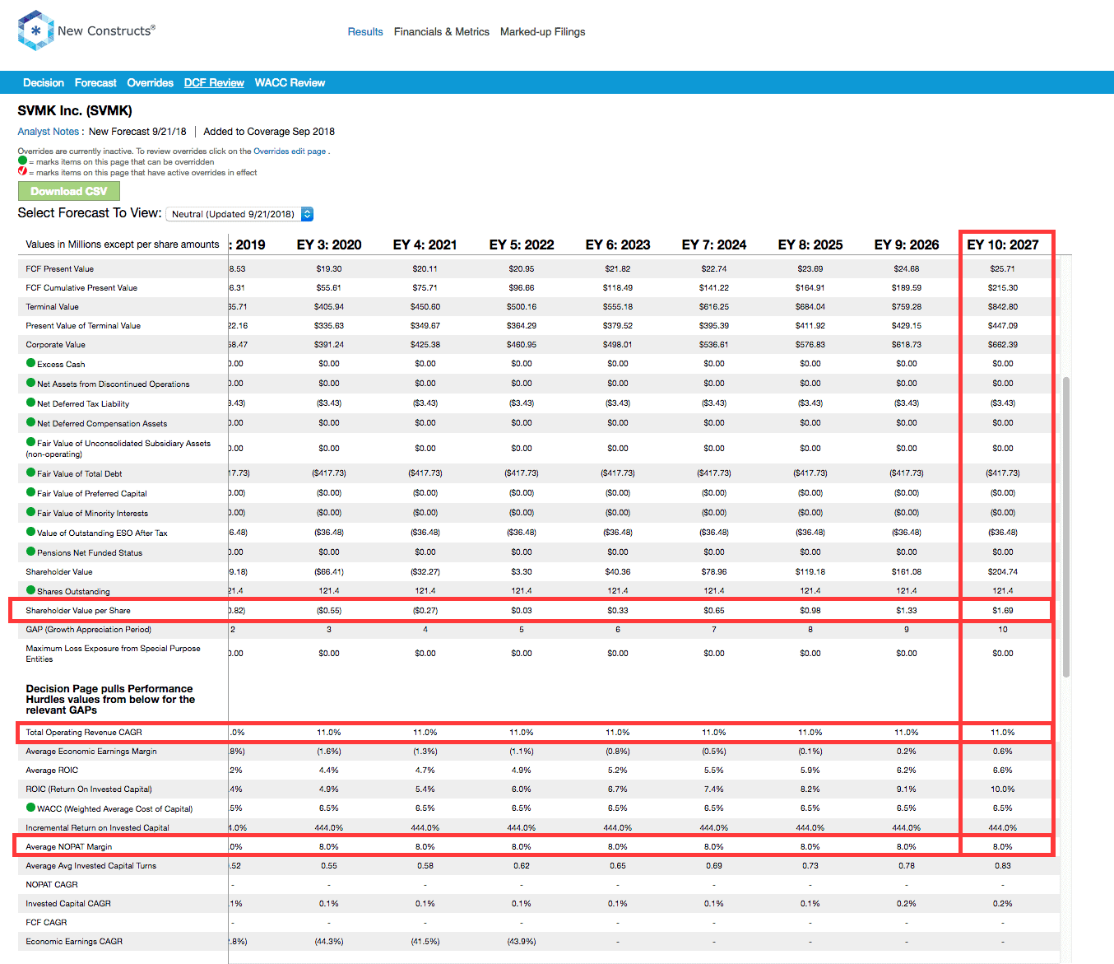
Task: Click the Corporate Value row label
Action: tap(55, 345)
